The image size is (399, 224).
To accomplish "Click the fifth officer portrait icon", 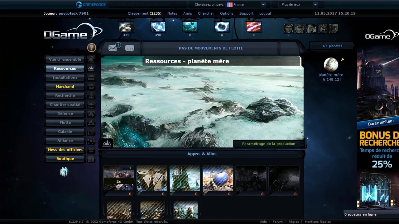I will click(334, 29).
